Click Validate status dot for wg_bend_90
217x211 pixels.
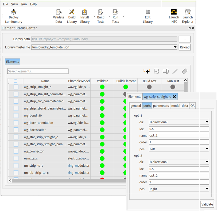click(102, 116)
